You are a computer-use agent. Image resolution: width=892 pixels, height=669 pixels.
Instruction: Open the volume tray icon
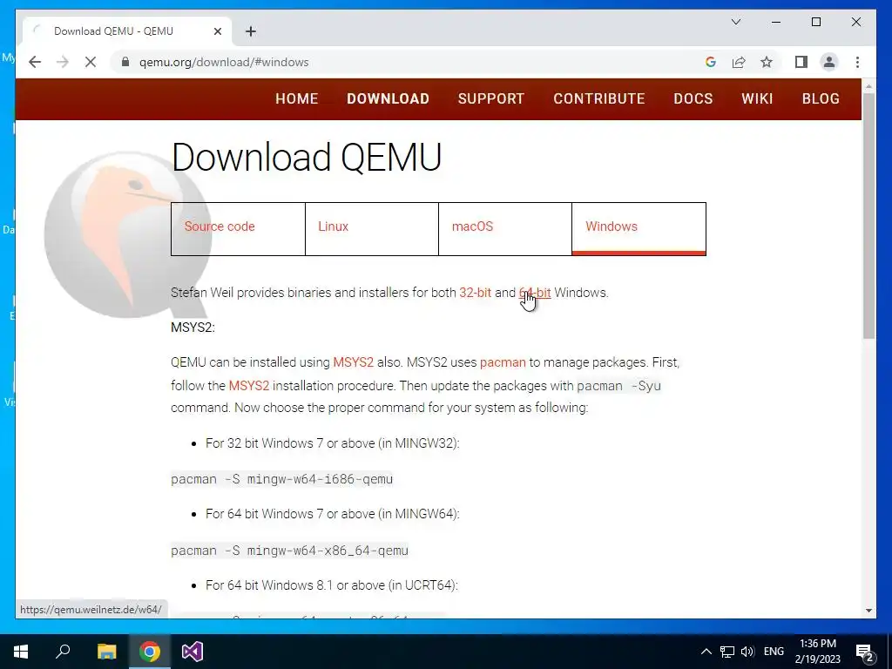[747, 652]
